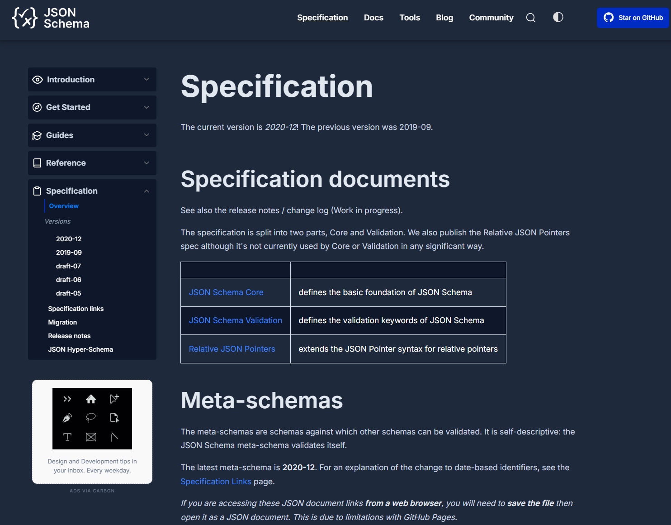Select Overview in the sidebar
The height and width of the screenshot is (525, 671).
(64, 206)
